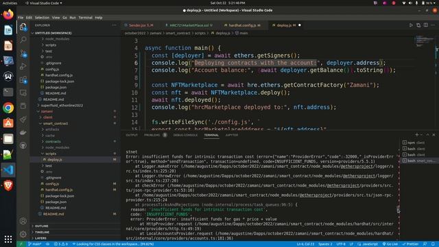Click the Run file play icon

click(x=411, y=25)
